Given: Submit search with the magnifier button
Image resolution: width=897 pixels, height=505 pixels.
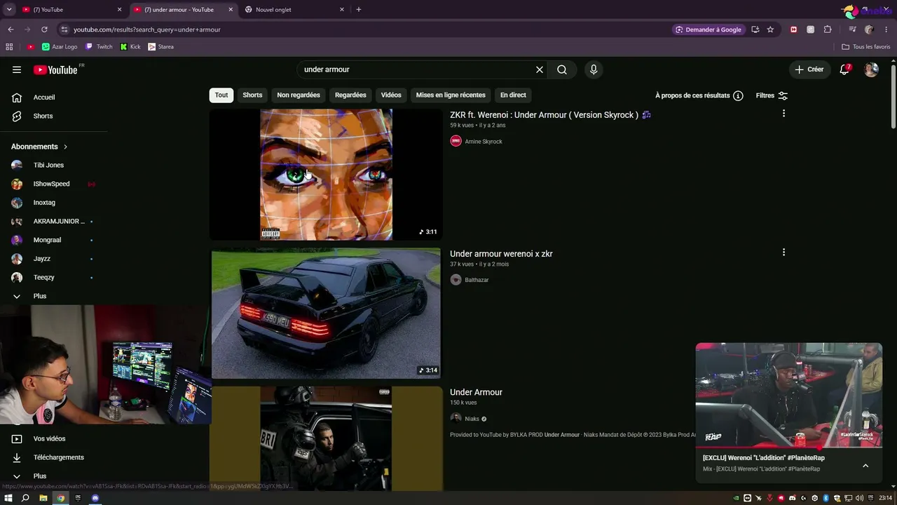Looking at the screenshot, I should click(x=562, y=69).
